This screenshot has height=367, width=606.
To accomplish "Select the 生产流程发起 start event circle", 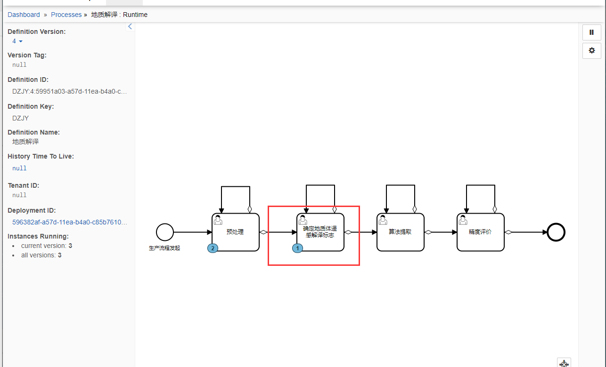I will (x=164, y=231).
